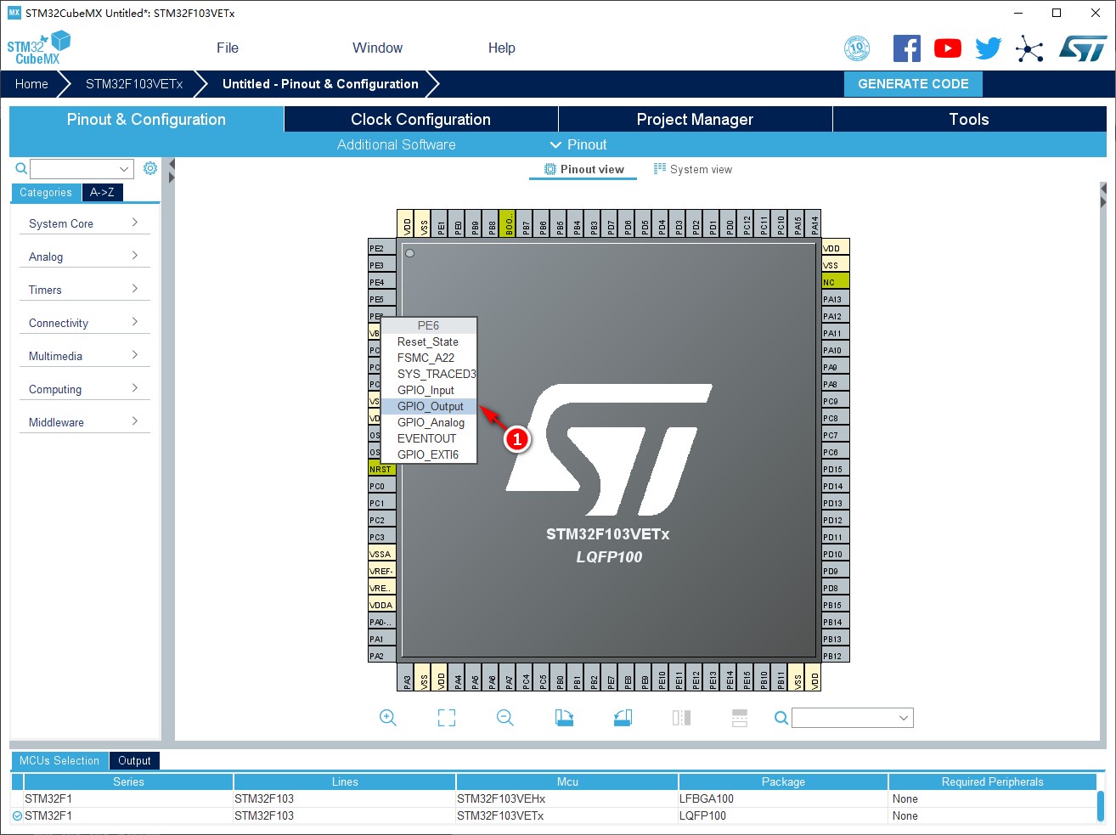Click the Best Fit view icon
The width and height of the screenshot is (1116, 835).
tap(446, 718)
